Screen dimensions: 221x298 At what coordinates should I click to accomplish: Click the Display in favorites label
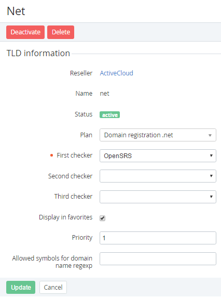pos(65,217)
